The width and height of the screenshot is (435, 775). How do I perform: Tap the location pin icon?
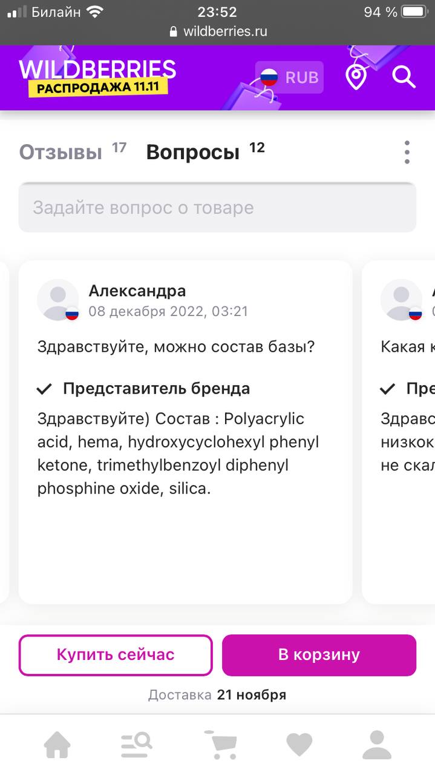(x=356, y=77)
